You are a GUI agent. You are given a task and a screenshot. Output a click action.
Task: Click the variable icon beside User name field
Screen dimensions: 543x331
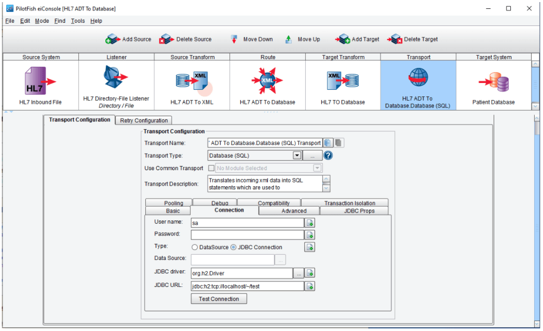point(309,223)
